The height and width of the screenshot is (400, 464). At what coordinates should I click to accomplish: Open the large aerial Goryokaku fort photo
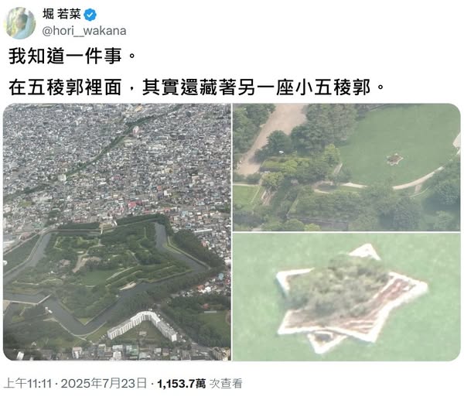coord(118,232)
